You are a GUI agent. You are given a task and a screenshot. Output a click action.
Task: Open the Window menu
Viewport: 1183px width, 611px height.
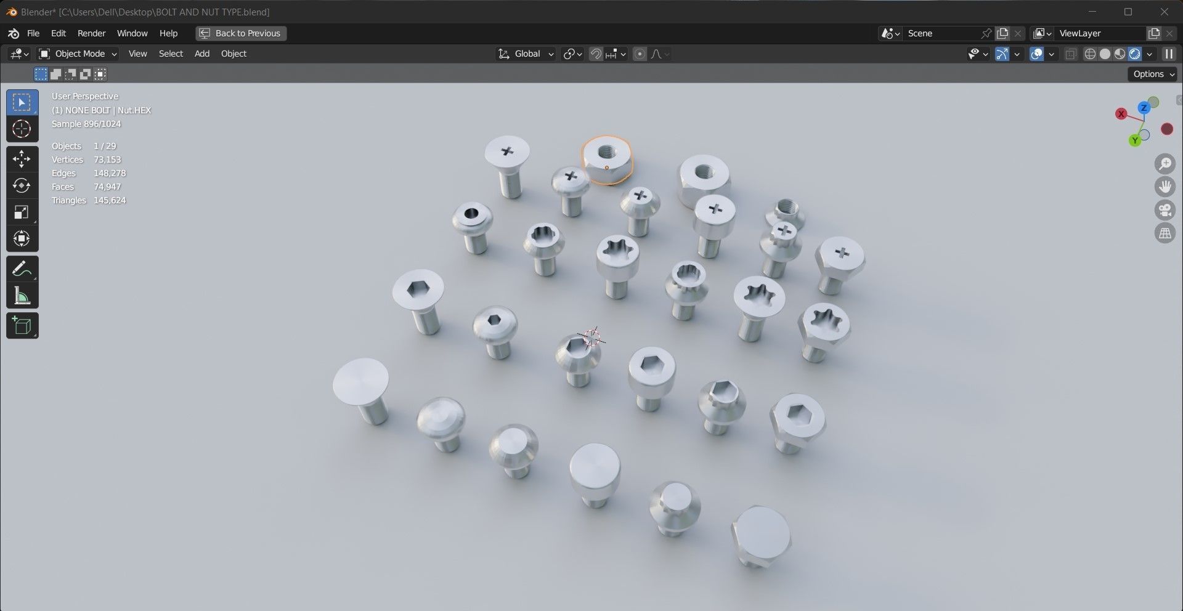click(132, 33)
